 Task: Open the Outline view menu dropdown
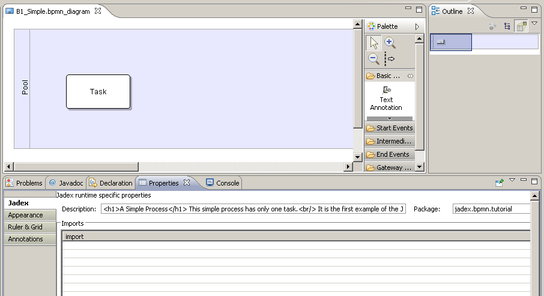coord(534,24)
